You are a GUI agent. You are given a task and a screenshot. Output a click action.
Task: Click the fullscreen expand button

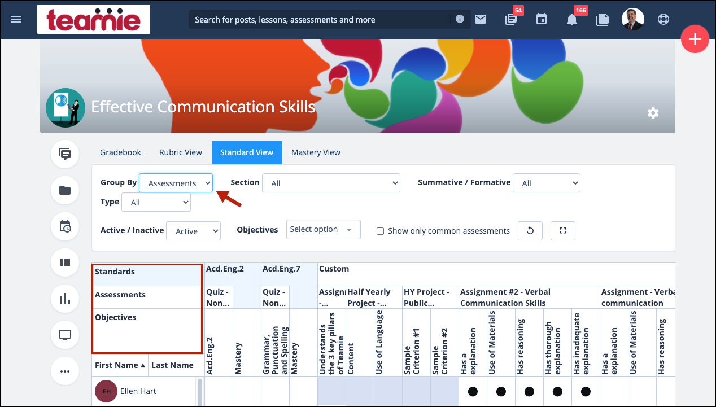[563, 231]
